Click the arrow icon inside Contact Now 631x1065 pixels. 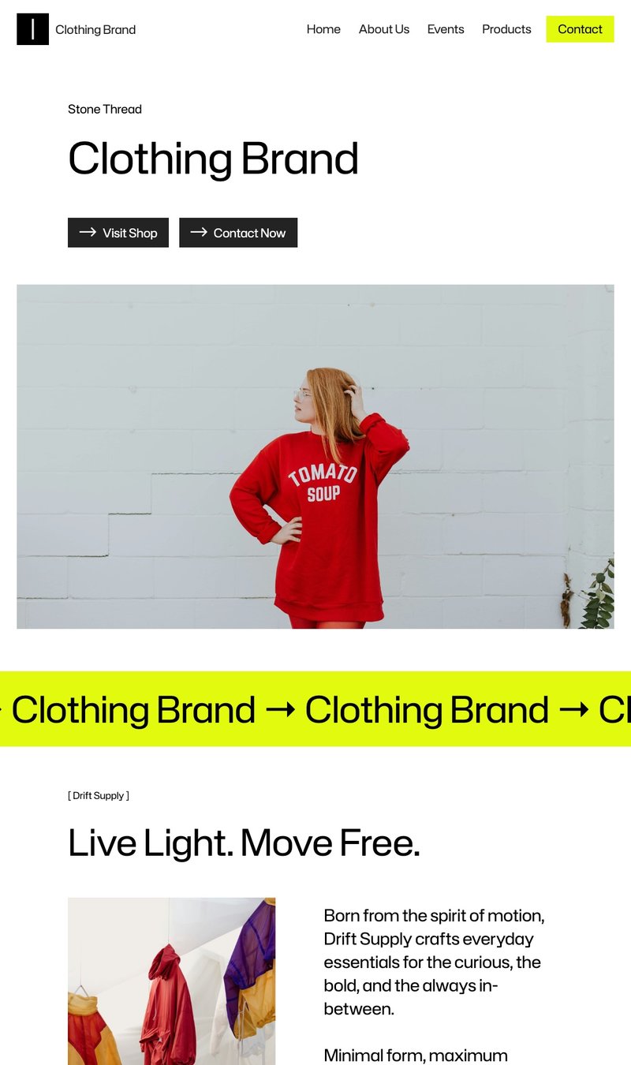199,232
